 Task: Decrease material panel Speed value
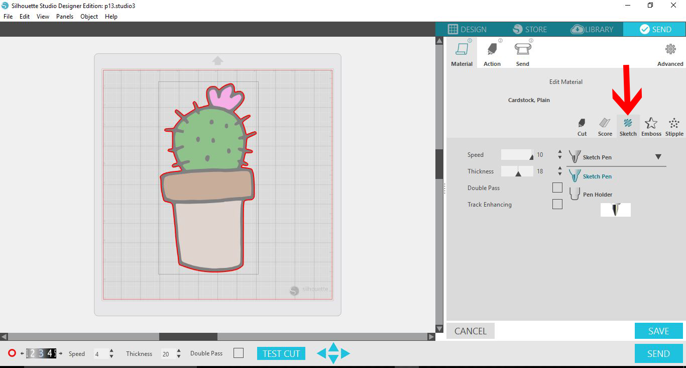[x=560, y=158]
